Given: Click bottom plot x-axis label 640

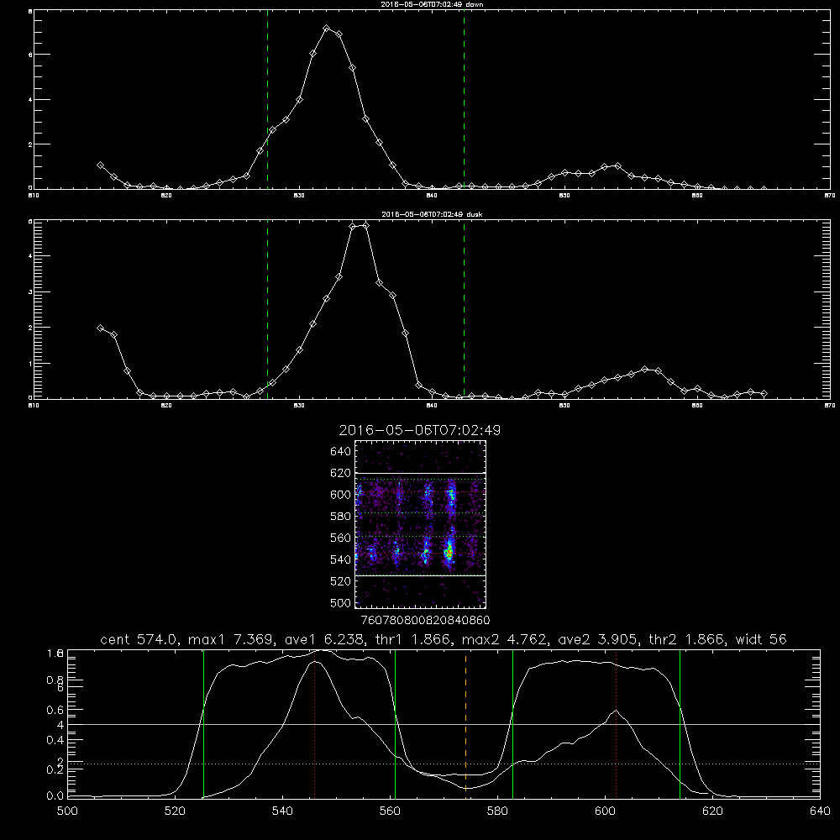Looking at the screenshot, I should click(820, 811).
